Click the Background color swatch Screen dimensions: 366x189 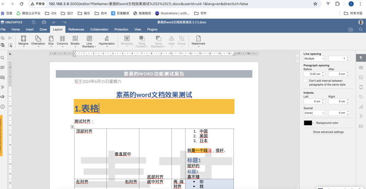308,123
